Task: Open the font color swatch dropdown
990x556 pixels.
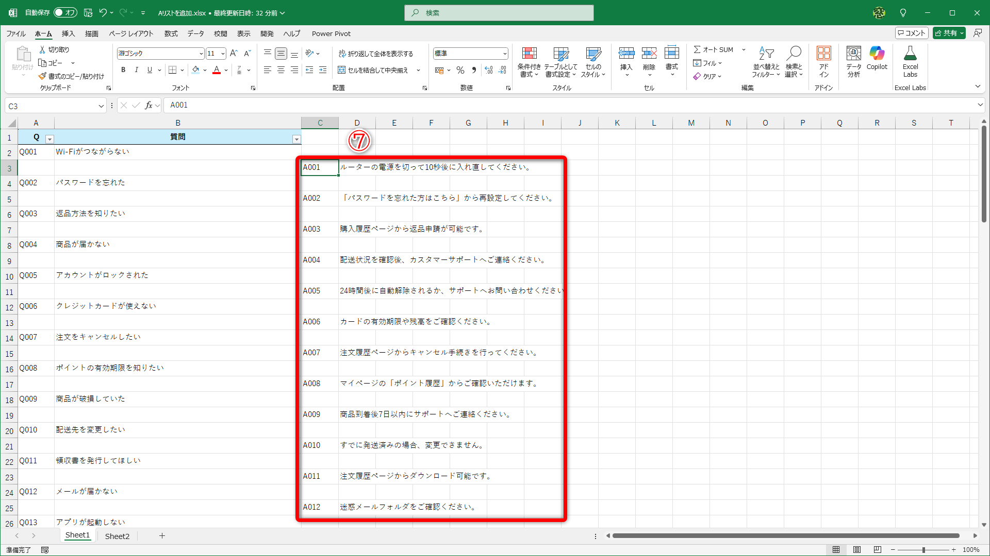Action: 225,70
